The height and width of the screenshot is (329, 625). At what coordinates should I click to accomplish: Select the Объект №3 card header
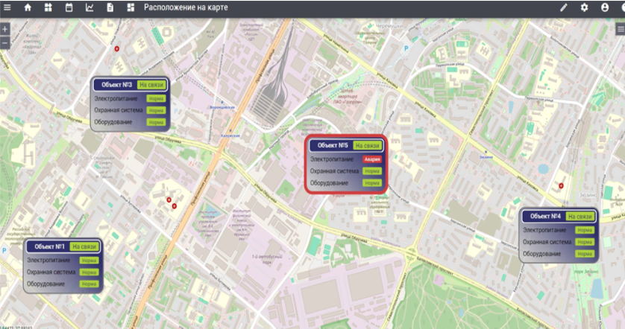point(131,85)
